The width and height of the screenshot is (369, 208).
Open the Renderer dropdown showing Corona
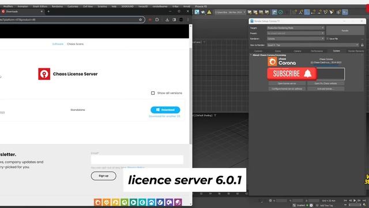(296, 39)
